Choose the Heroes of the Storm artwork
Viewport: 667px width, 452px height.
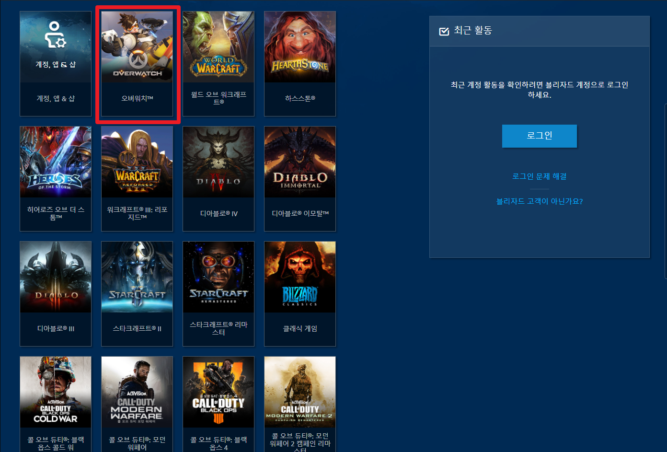pyautogui.click(x=56, y=162)
